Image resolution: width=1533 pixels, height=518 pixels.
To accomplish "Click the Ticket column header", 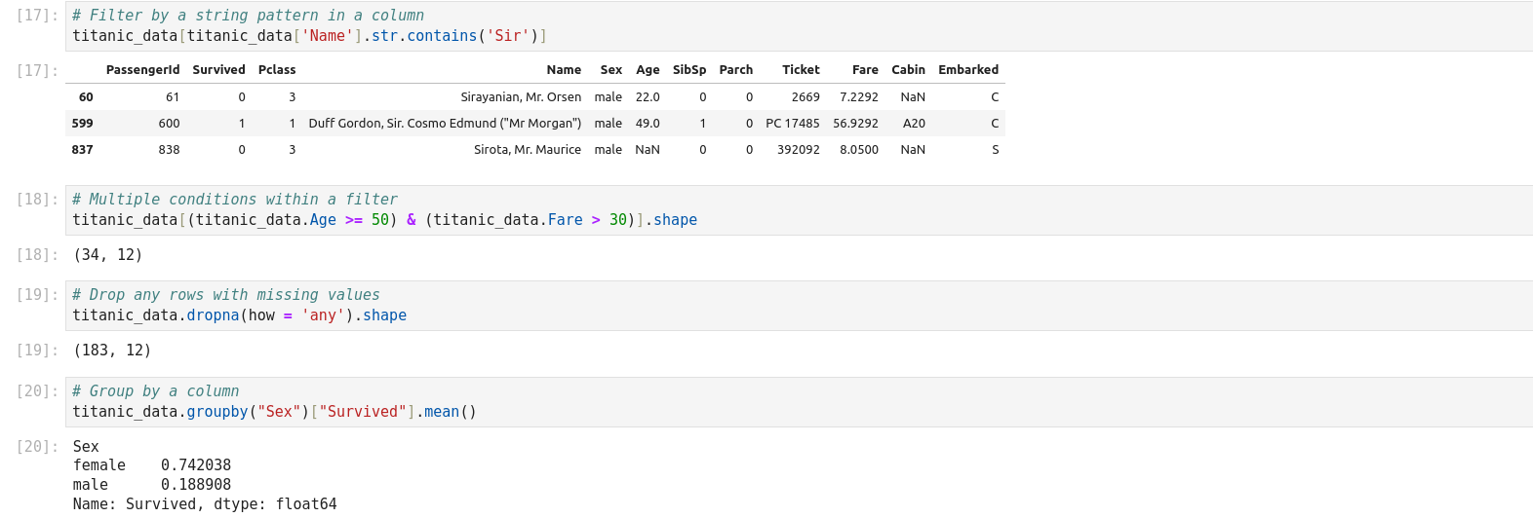I will point(801,70).
